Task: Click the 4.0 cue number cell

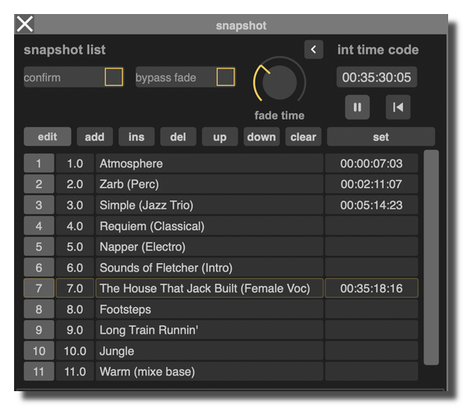Action: (75, 226)
